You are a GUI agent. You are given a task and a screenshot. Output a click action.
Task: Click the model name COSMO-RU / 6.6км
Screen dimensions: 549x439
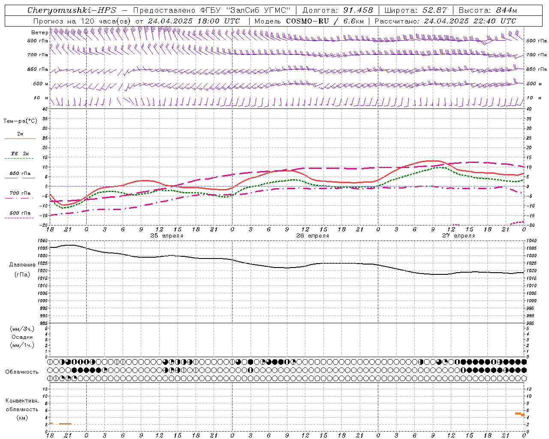point(325,21)
